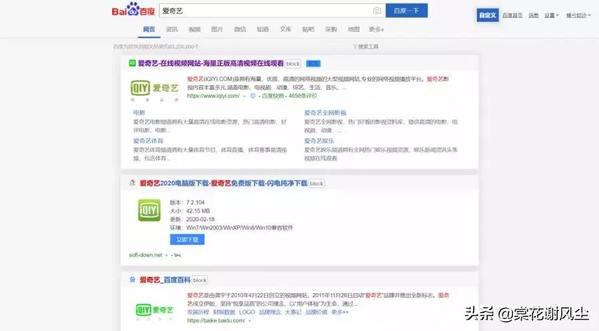This screenshot has height=331, width=599.
Task: Click 百度一下 search button
Action: (x=407, y=11)
